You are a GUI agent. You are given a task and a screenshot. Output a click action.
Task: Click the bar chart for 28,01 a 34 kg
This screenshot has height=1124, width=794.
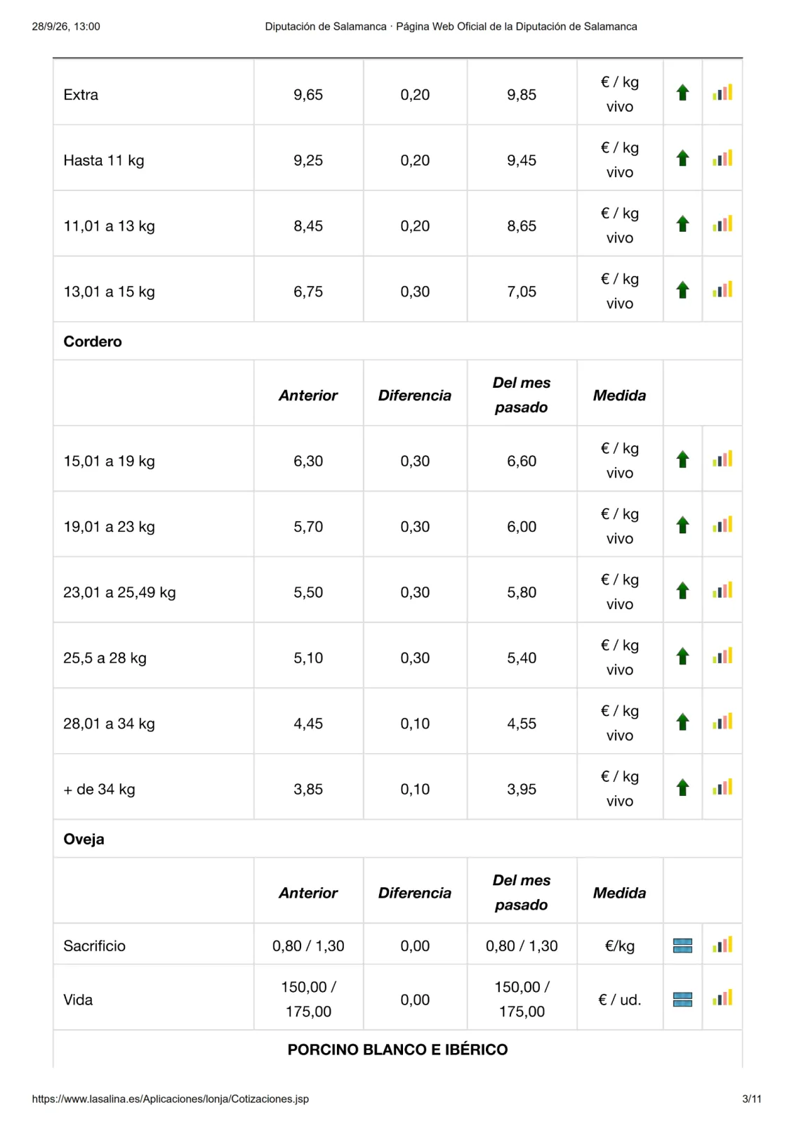(x=722, y=721)
